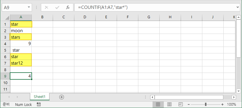Viewport: 242px width, 108px height.
Task: Switch to Page Break Preview
Action: click(181, 104)
